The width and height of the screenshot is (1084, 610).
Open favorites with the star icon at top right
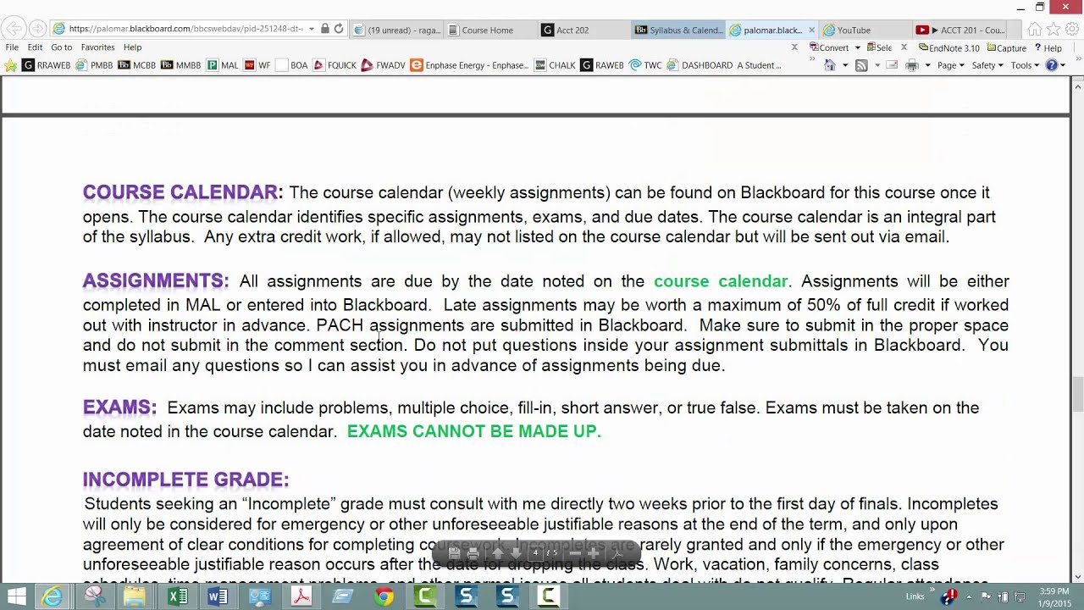click(1054, 30)
